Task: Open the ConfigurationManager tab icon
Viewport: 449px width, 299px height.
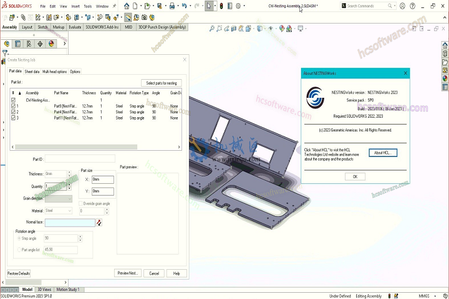Action: point(29,44)
